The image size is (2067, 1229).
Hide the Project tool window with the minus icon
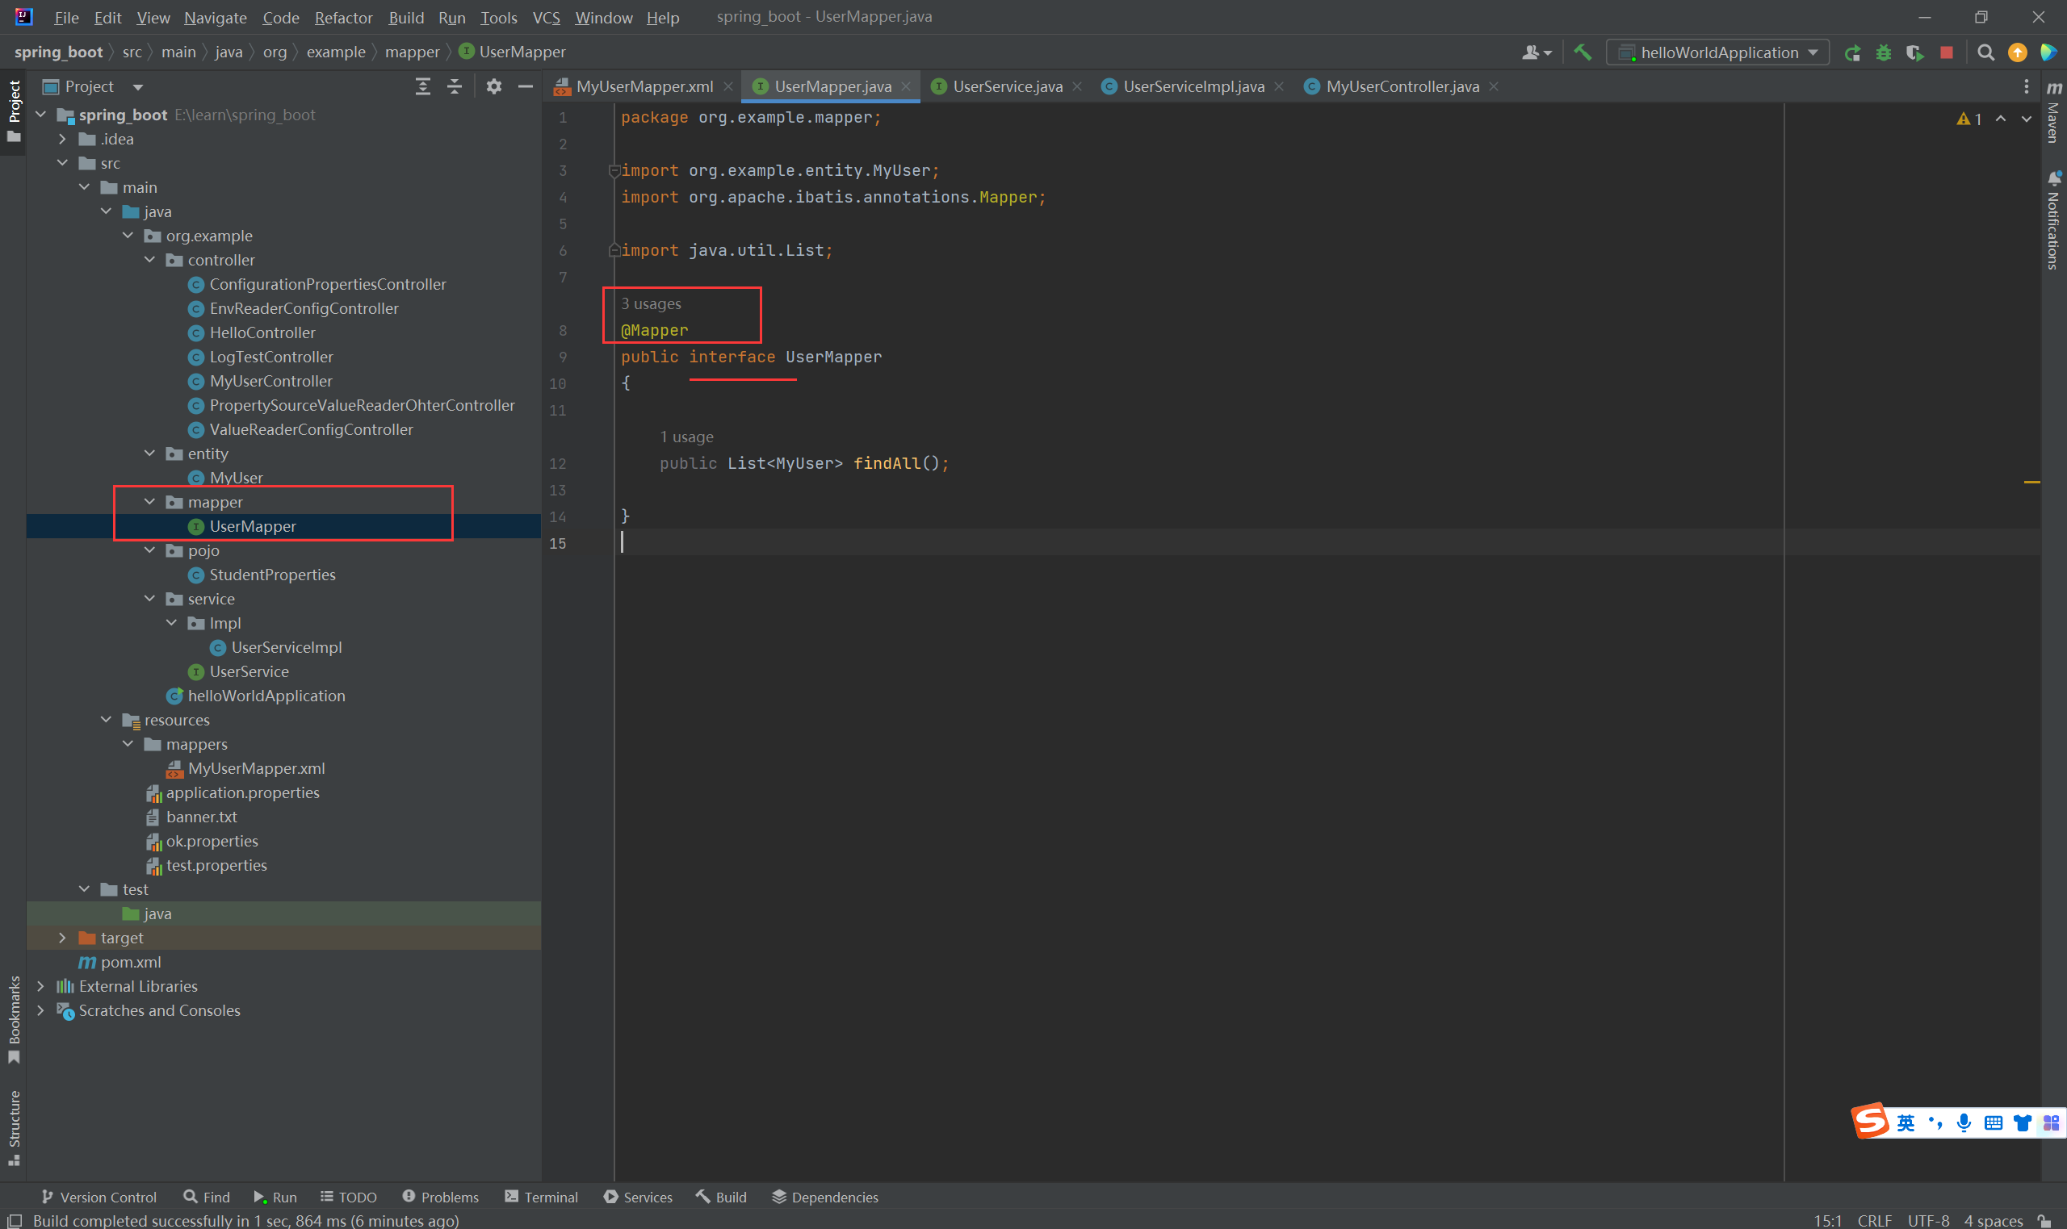pos(526,86)
